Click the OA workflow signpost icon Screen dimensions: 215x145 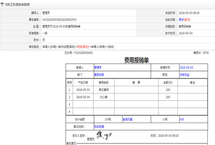(x=2, y=4)
